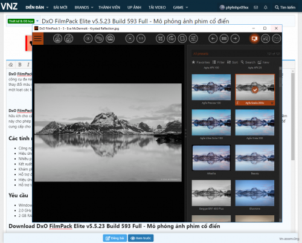
Task: Toggle the highlighted presets panel icon
Action: coord(254,39)
